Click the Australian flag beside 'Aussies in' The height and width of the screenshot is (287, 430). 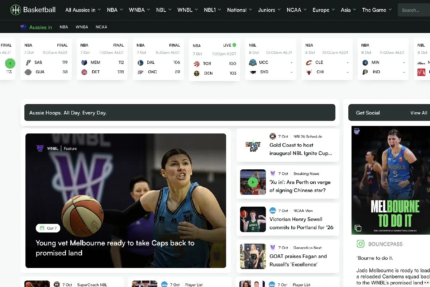24,27
